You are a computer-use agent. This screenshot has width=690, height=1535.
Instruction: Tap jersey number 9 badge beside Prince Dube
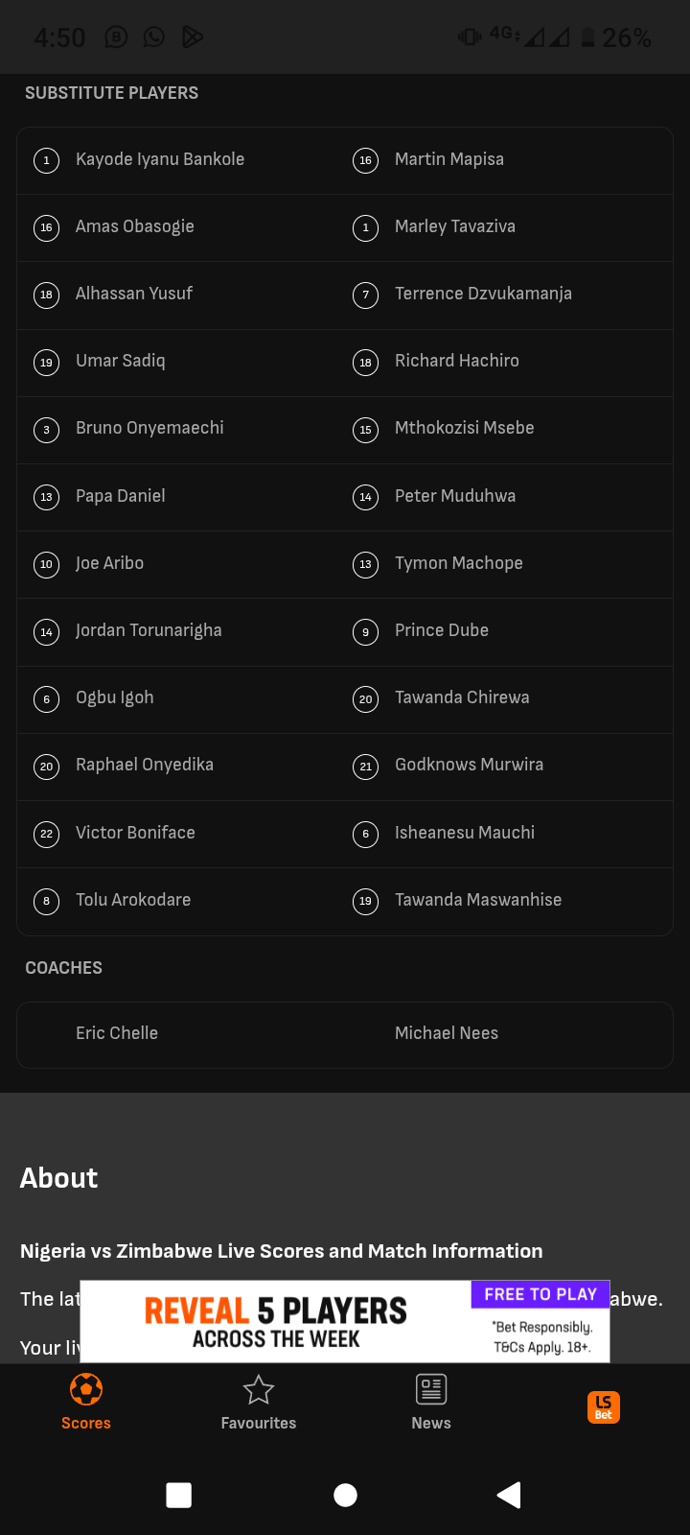365,631
